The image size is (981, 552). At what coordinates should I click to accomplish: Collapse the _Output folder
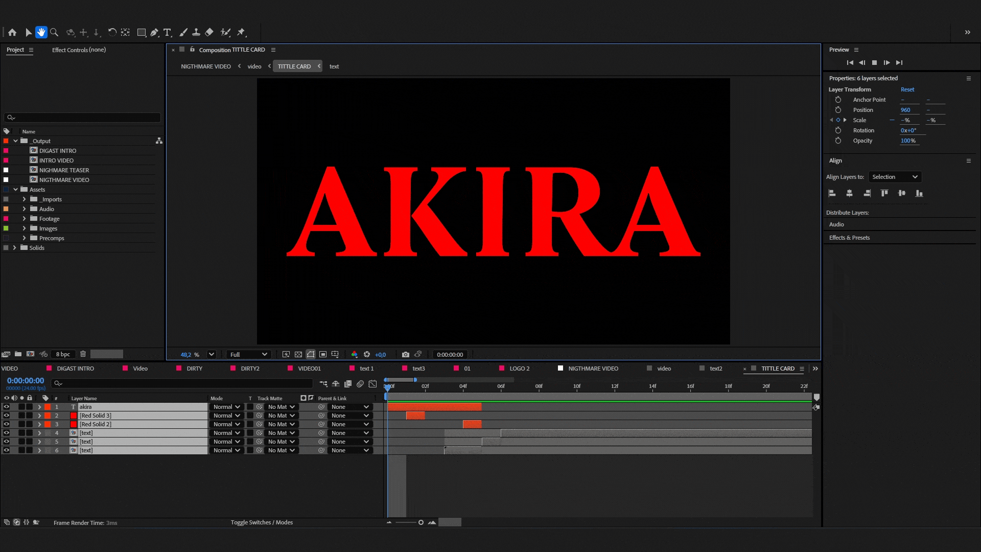15,141
